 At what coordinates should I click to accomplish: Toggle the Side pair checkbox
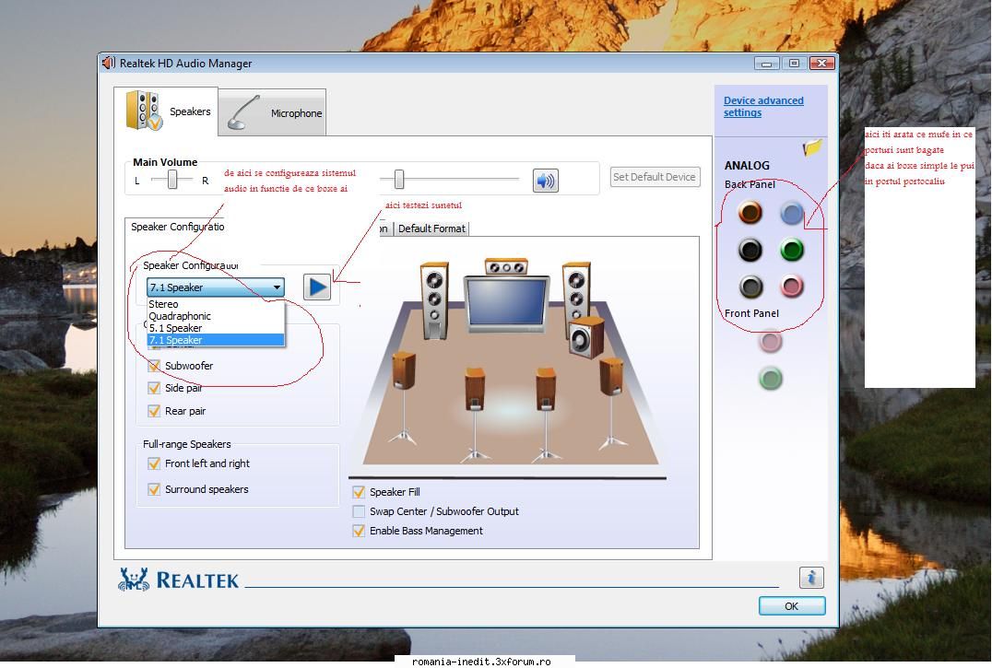pos(154,388)
